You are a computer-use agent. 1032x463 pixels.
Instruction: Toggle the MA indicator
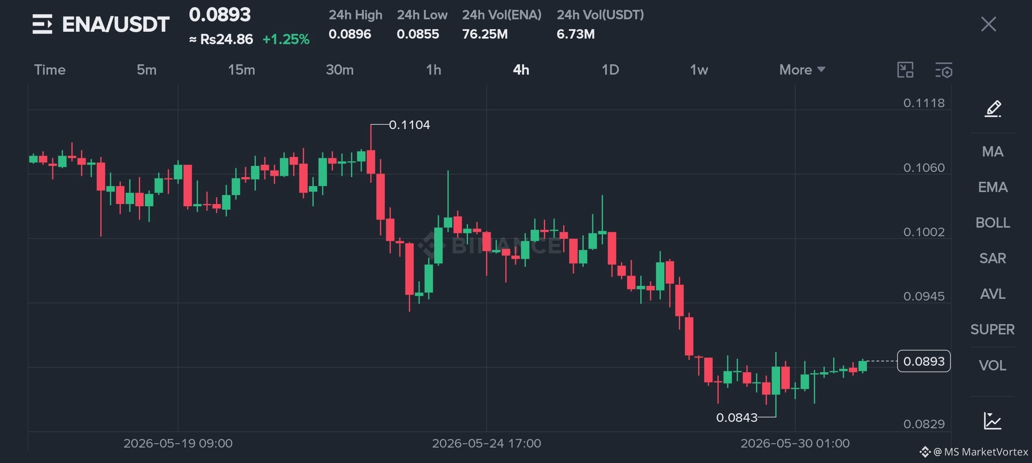(x=993, y=151)
